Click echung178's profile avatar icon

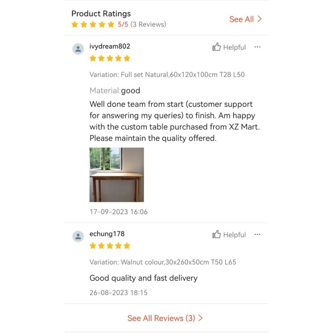tap(78, 236)
